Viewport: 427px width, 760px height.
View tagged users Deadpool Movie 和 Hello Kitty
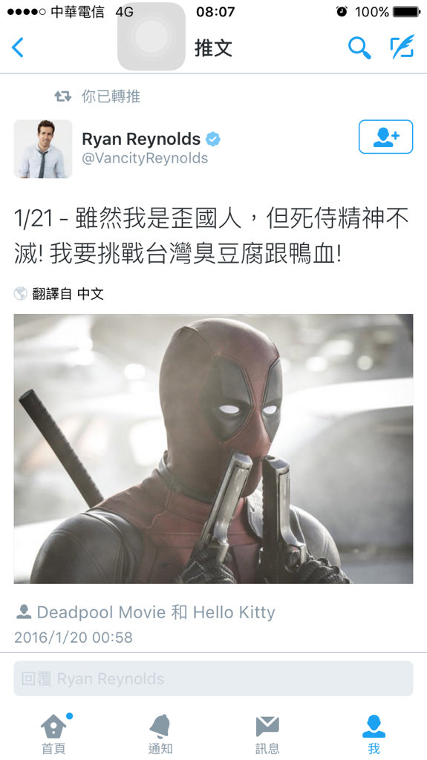(156, 612)
